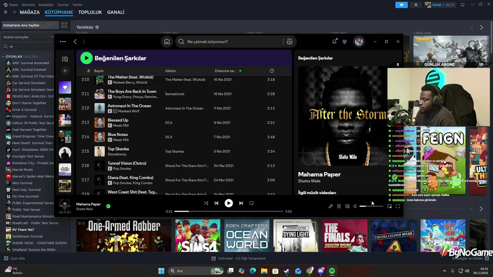Open Steam notifications bell
The width and height of the screenshot is (493, 277).
pyautogui.click(x=416, y=5)
